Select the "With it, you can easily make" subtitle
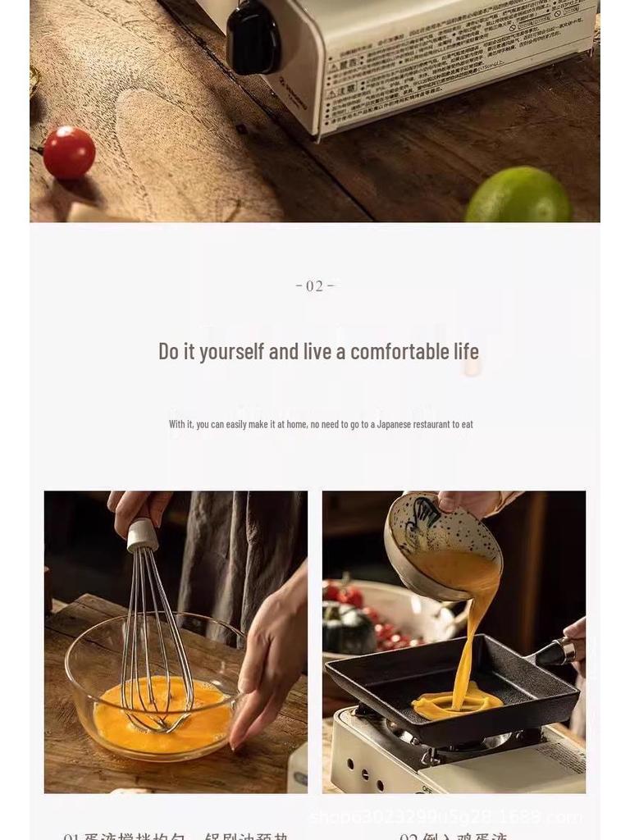The height and width of the screenshot is (840, 630). point(321,424)
